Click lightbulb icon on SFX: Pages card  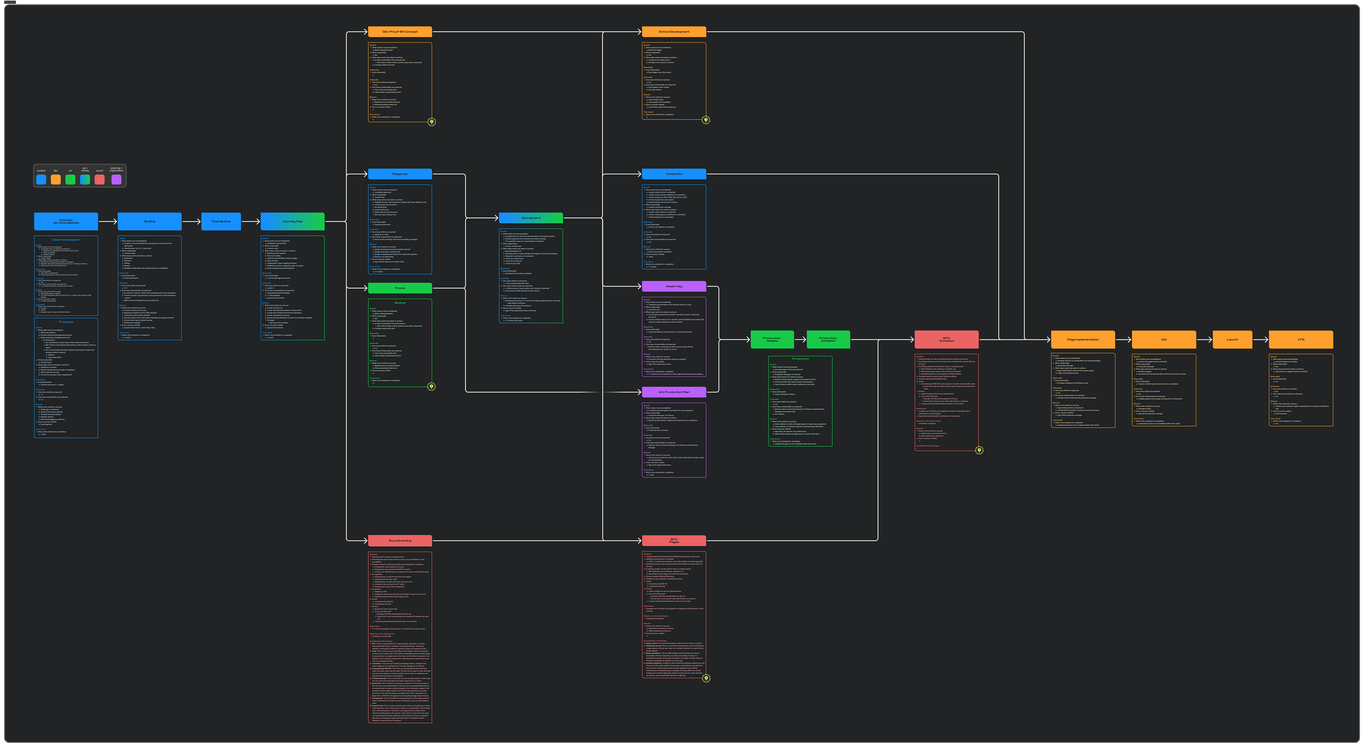(706, 678)
